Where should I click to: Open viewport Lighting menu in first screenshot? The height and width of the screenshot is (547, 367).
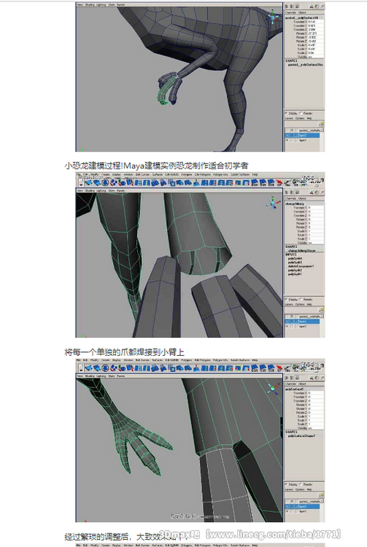(102, 4)
